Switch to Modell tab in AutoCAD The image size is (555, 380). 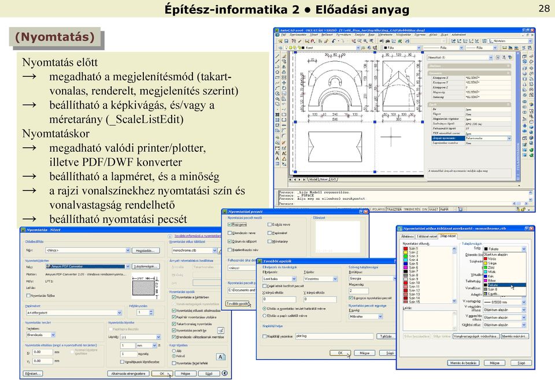point(313,180)
